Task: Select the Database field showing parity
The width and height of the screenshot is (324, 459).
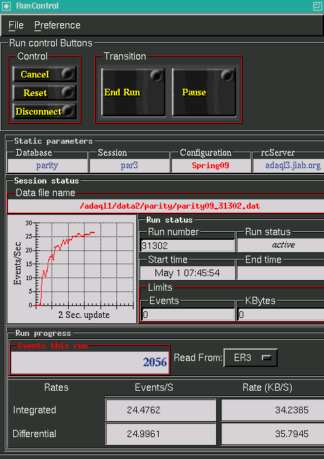Action: 48,166
